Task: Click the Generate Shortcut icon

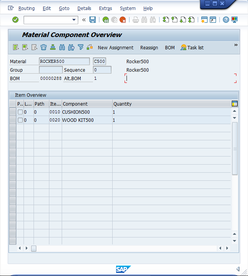Action: click(213, 20)
